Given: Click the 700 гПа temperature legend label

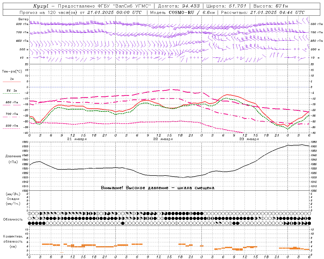Looking at the screenshot, I should (x=12, y=114).
